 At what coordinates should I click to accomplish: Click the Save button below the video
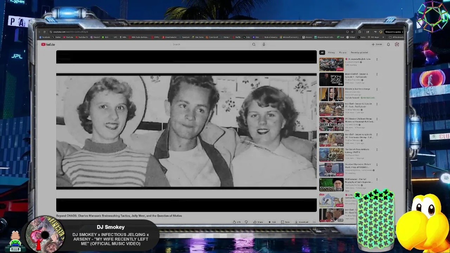[285, 222]
